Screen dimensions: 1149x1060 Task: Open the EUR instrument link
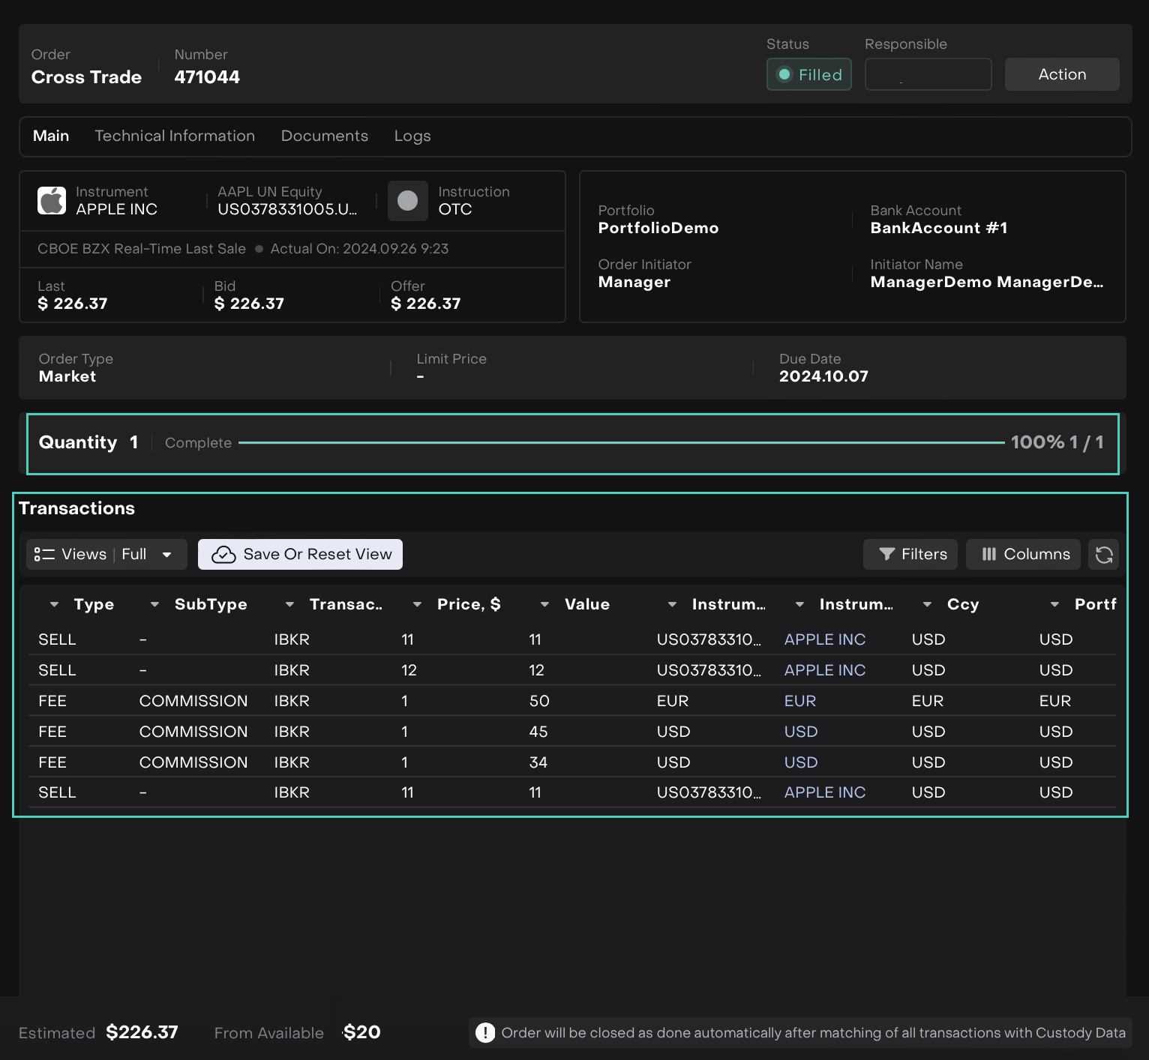[x=799, y=701]
